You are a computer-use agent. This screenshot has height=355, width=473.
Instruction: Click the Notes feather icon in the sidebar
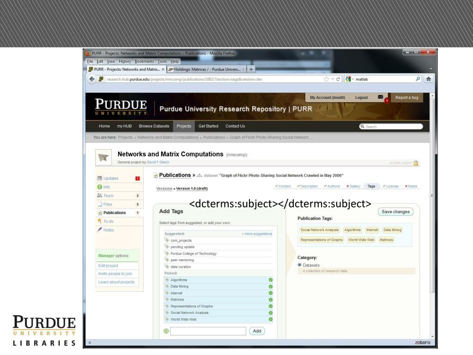click(100, 230)
